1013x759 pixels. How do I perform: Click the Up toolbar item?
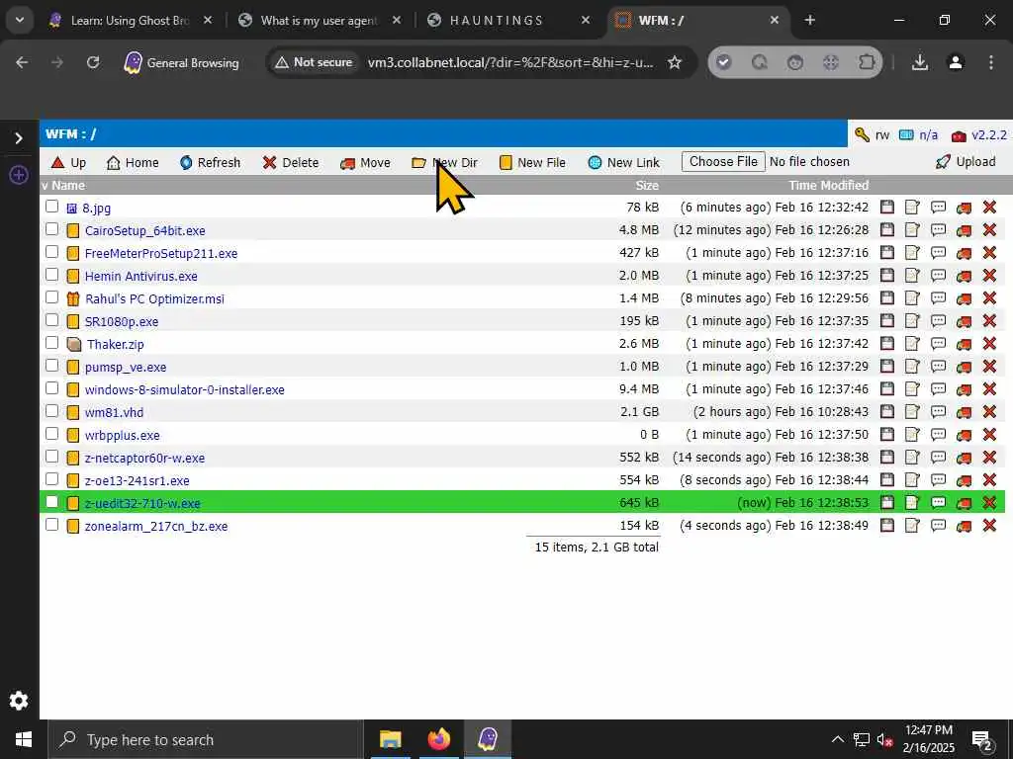pos(68,163)
